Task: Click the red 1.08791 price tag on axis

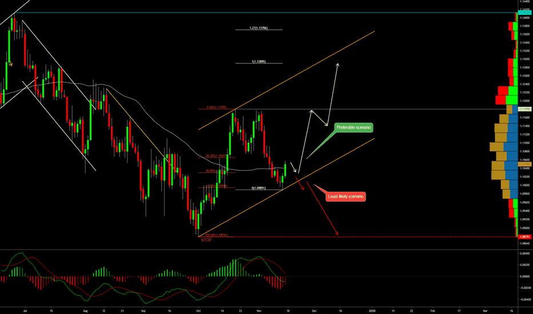Action: (x=524, y=236)
